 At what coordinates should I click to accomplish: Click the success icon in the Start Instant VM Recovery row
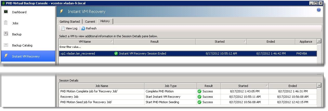[199, 97]
